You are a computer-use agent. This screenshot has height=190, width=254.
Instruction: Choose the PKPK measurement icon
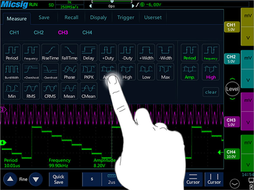pos(89,72)
